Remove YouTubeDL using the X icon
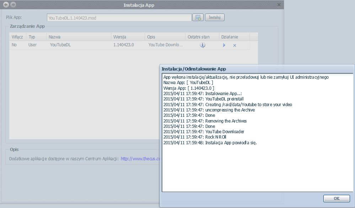Screen dimensions: 355x208 (235, 45)
